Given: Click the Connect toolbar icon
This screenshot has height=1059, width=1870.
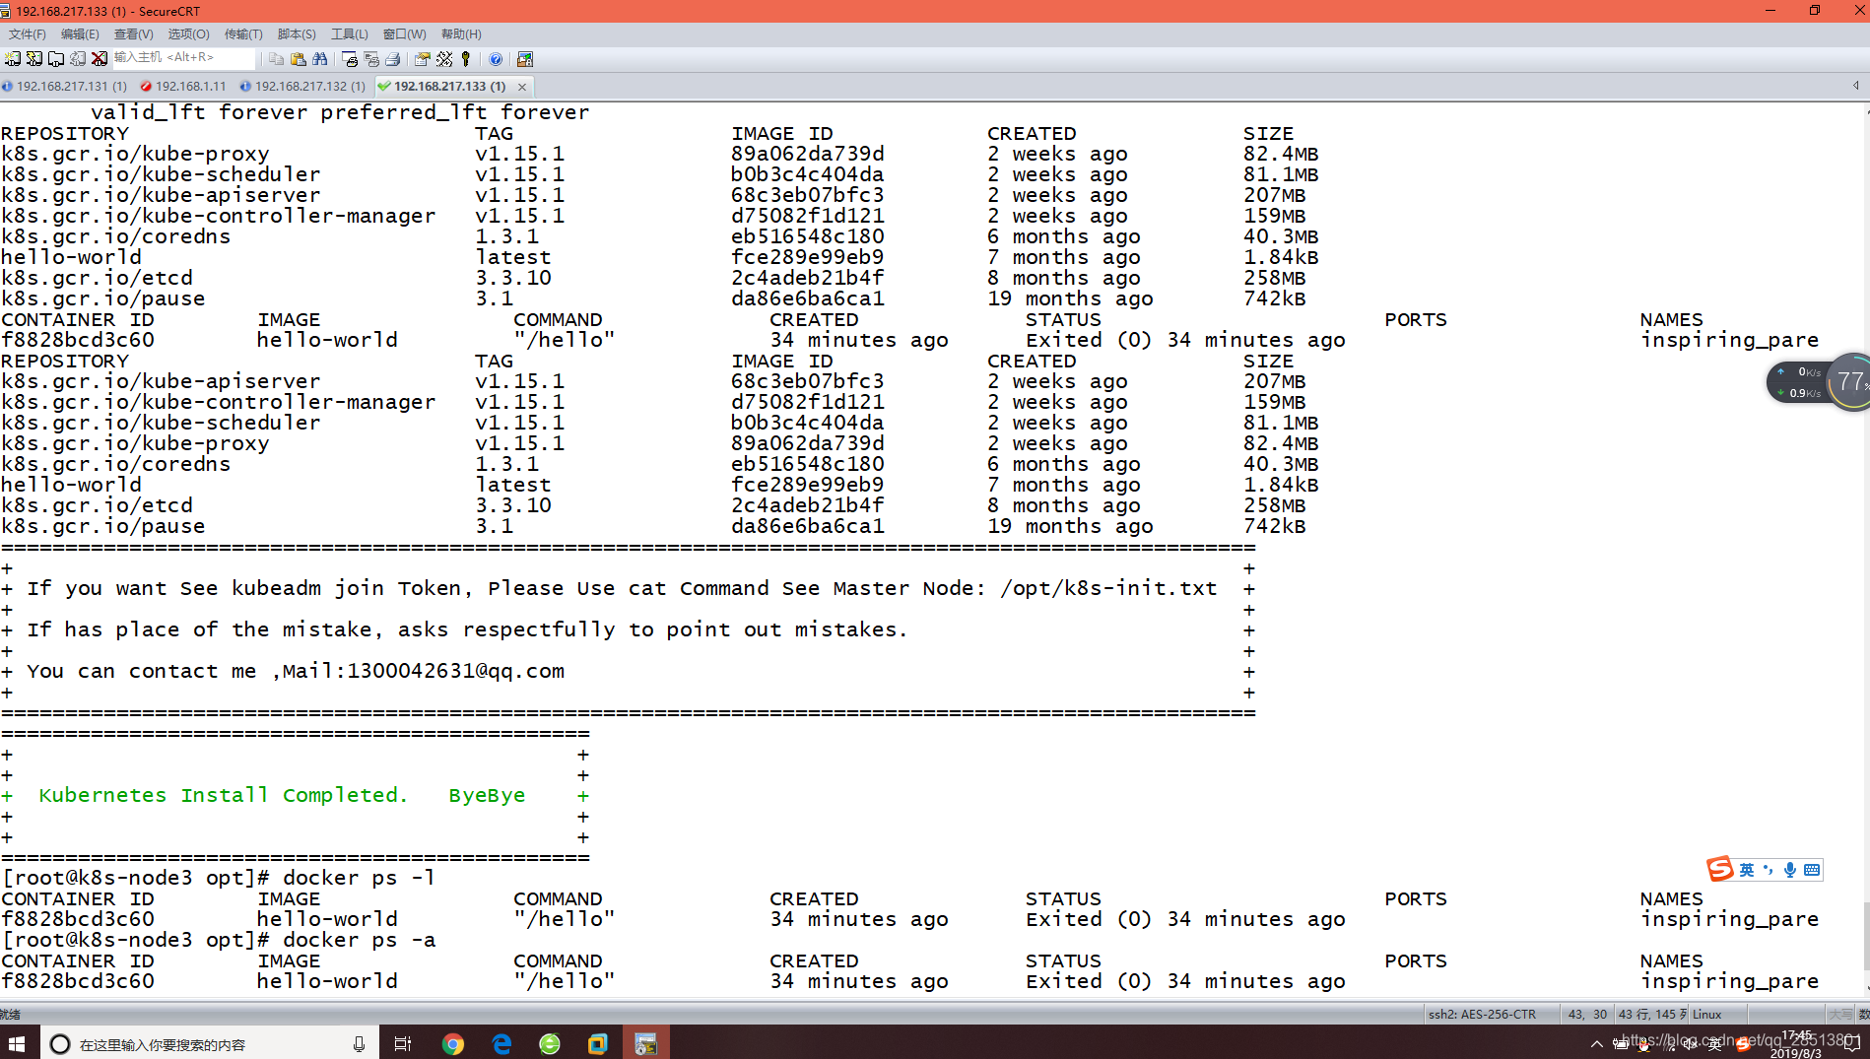Looking at the screenshot, I should (13, 59).
